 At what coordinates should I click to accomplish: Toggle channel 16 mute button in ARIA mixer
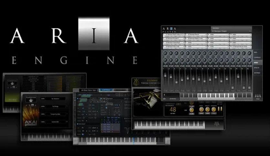click(248, 66)
